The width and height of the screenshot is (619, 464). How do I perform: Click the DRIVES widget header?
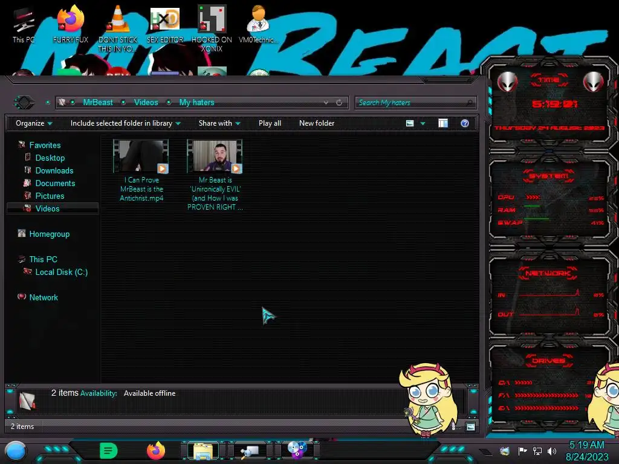tap(548, 361)
